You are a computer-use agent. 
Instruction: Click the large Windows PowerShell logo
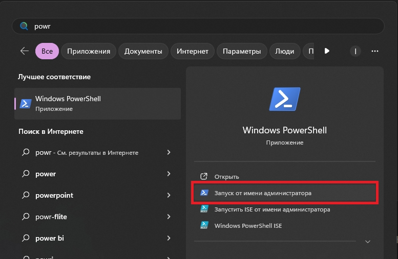point(285,100)
